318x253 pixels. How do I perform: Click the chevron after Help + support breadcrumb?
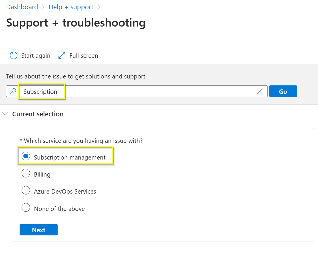tap(99, 7)
